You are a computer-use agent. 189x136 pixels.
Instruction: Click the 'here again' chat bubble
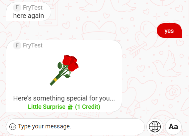[x=29, y=12]
